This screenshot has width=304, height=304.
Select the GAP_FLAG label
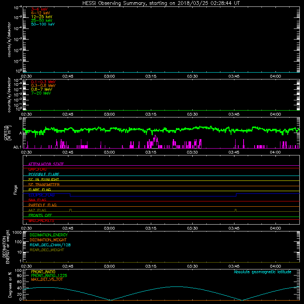click(37, 169)
